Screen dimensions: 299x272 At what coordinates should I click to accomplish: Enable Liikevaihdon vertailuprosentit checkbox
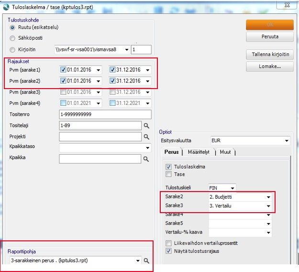tap(168, 243)
